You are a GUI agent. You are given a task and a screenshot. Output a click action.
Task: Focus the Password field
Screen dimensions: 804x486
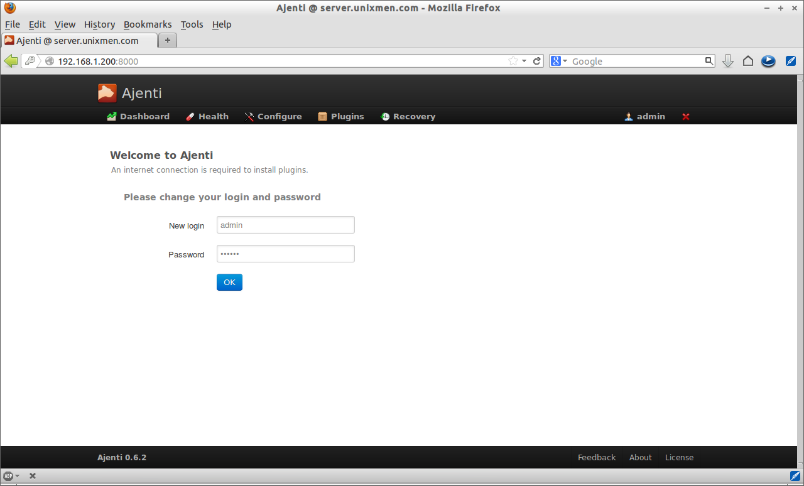pyautogui.click(x=286, y=254)
